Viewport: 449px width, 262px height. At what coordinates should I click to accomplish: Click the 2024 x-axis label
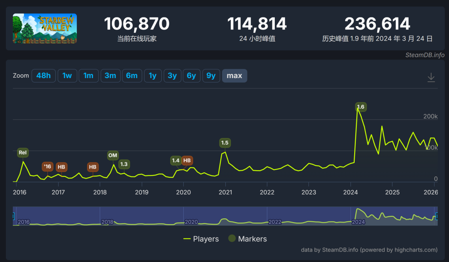click(x=350, y=192)
